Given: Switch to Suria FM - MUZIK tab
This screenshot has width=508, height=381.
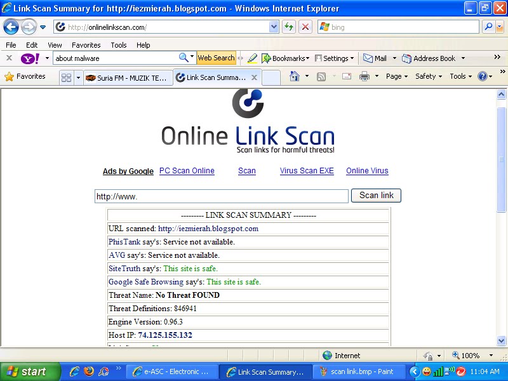Looking at the screenshot, I should 128,77.
